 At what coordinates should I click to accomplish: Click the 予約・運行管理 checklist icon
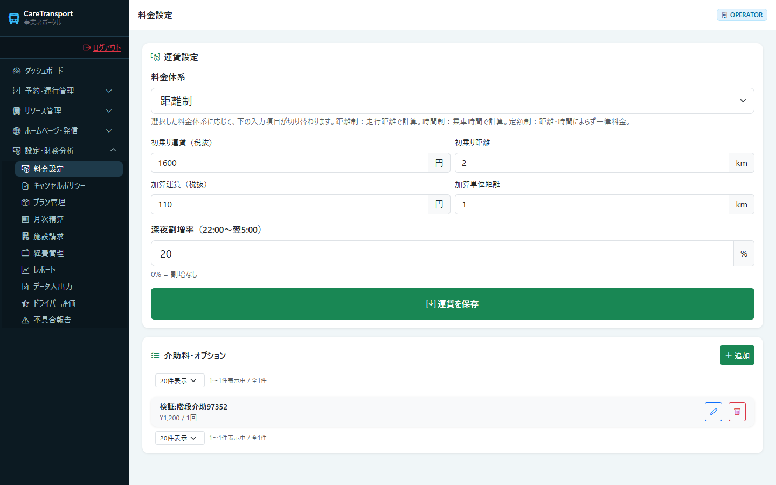click(x=17, y=91)
